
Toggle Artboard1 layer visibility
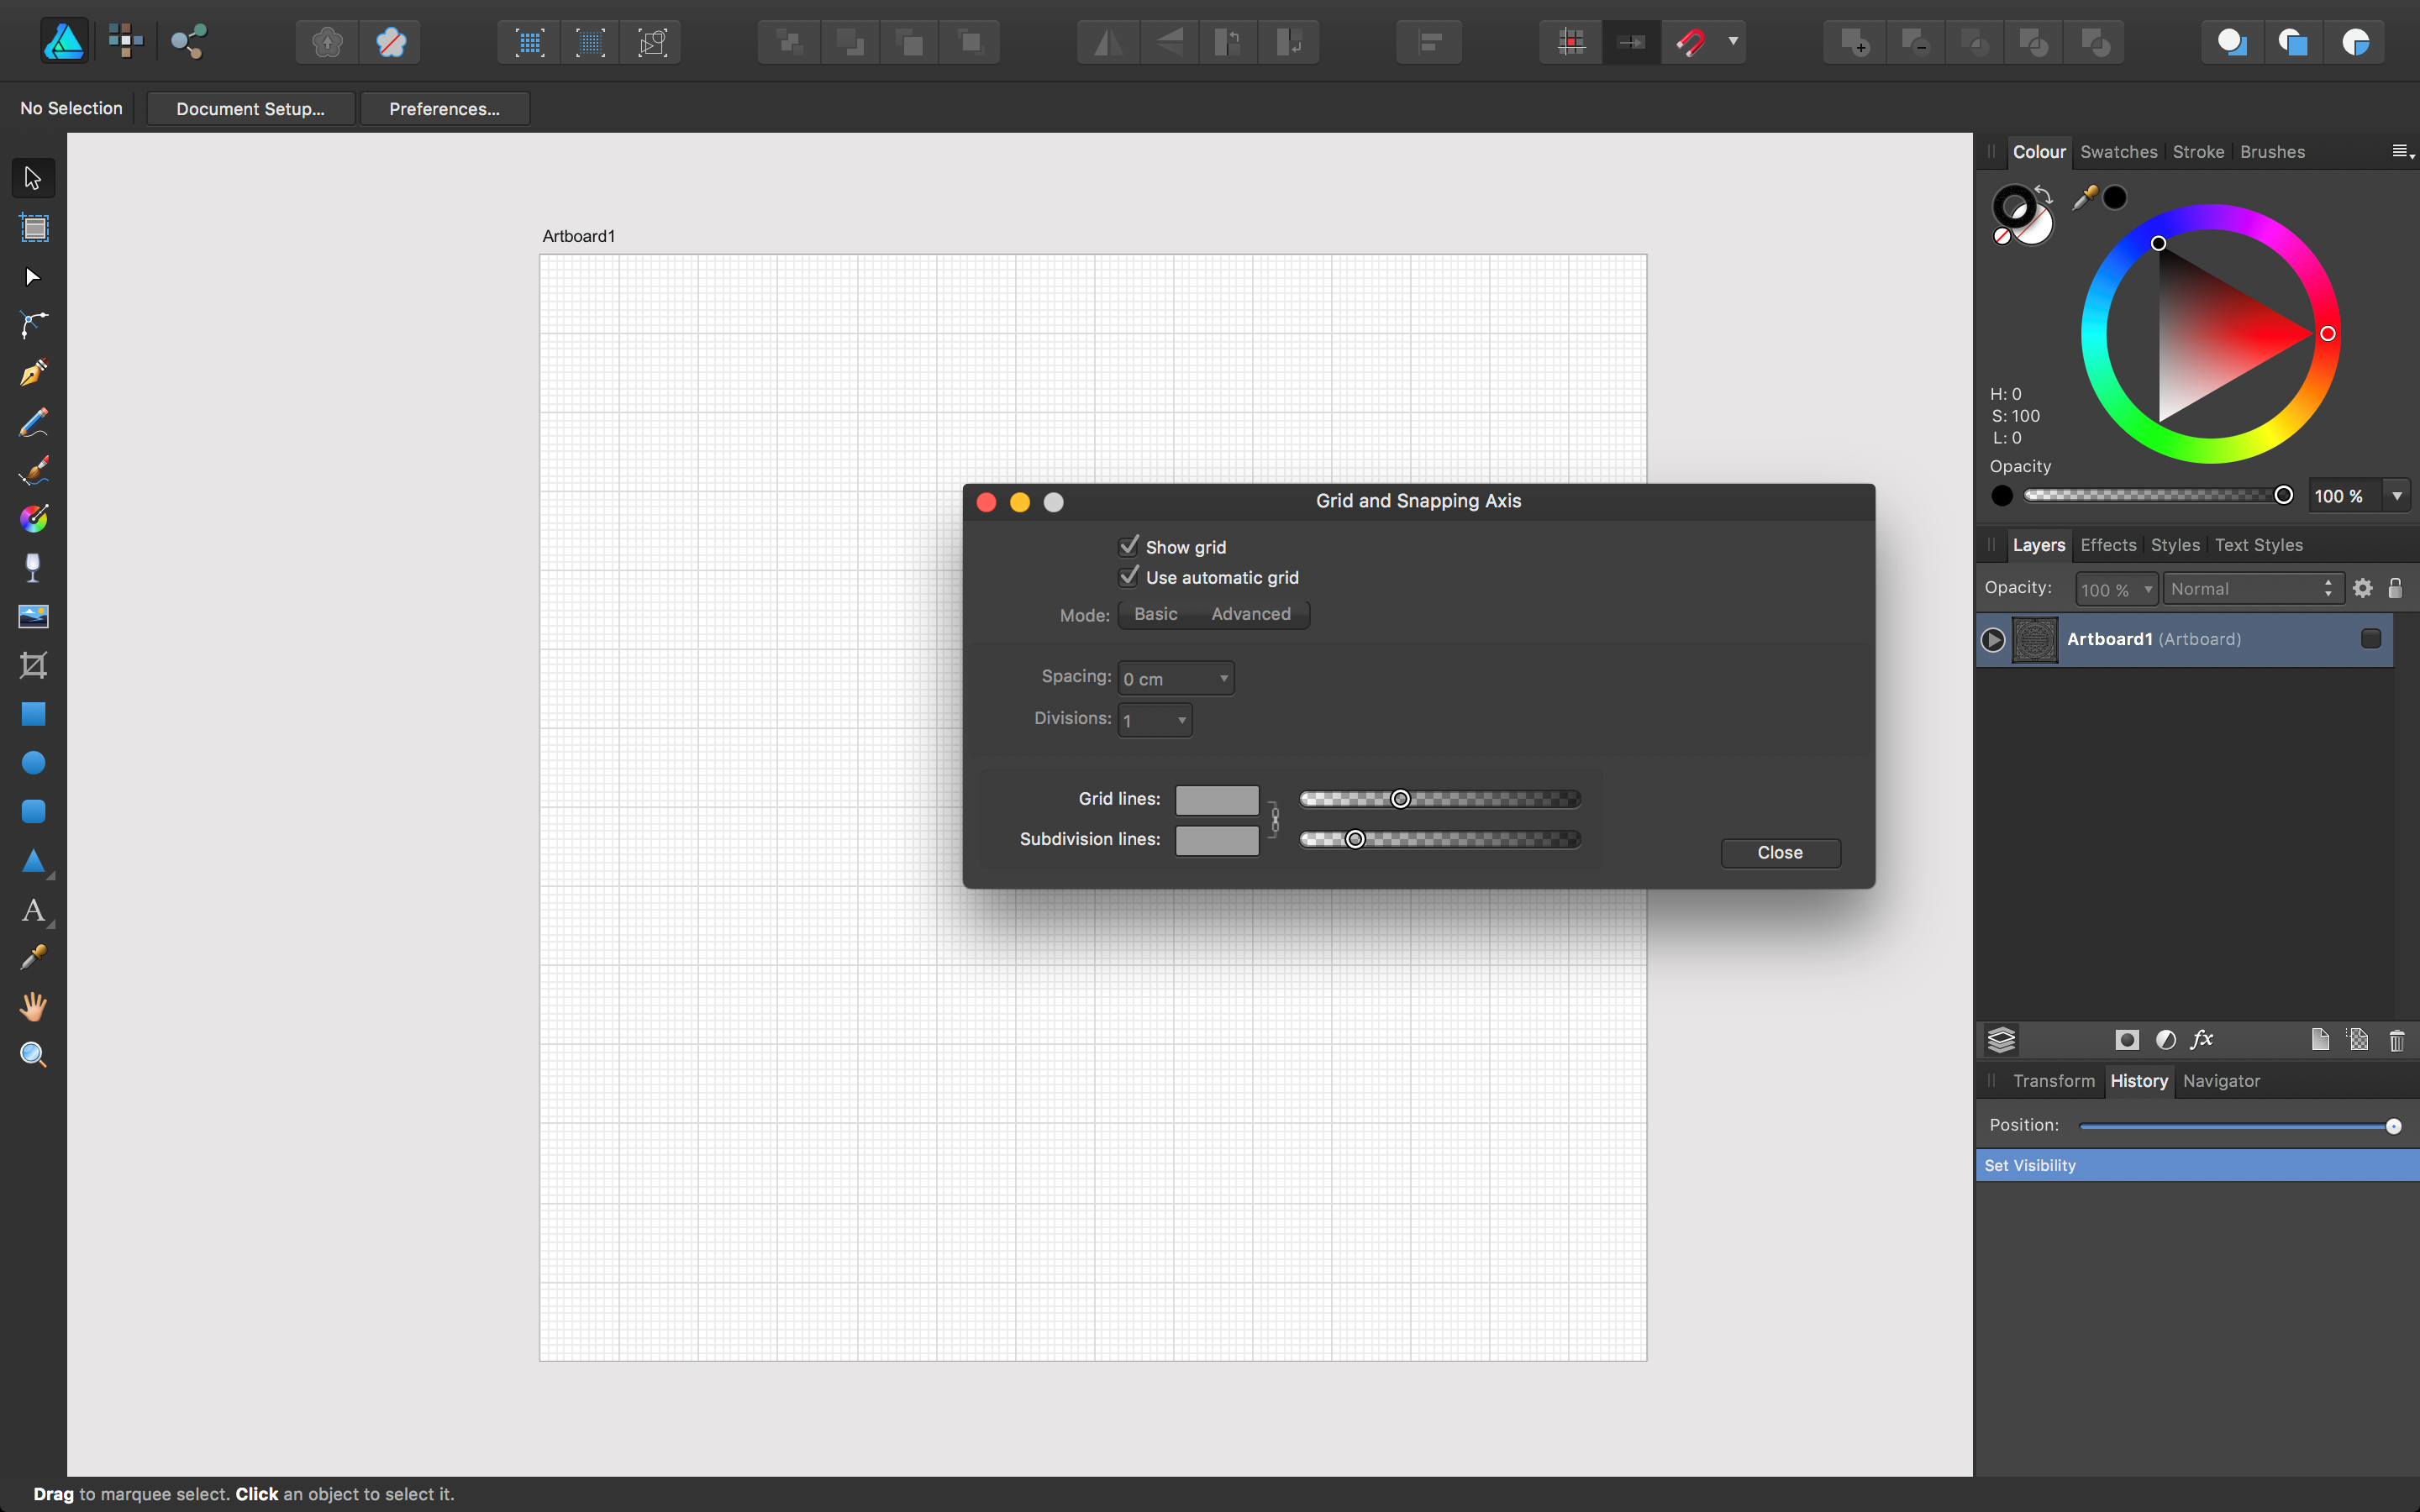(2371, 638)
